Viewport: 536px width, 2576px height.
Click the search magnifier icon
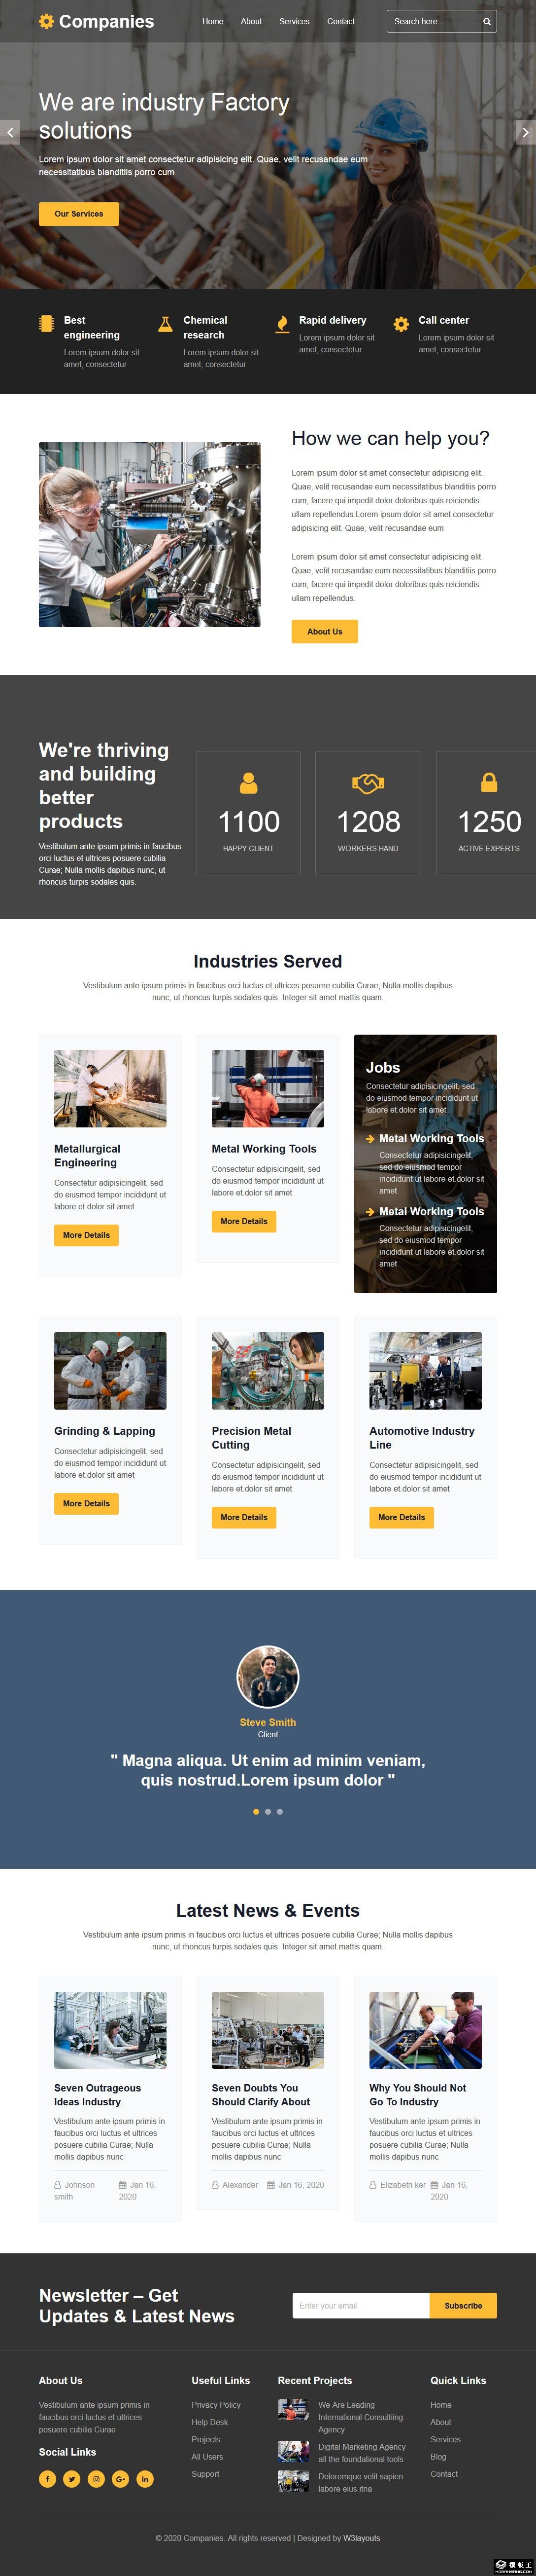486,21
